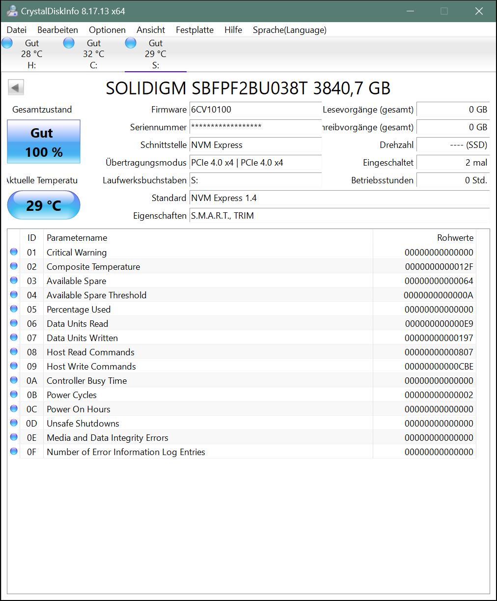Open the Hilfe menu

point(233,30)
